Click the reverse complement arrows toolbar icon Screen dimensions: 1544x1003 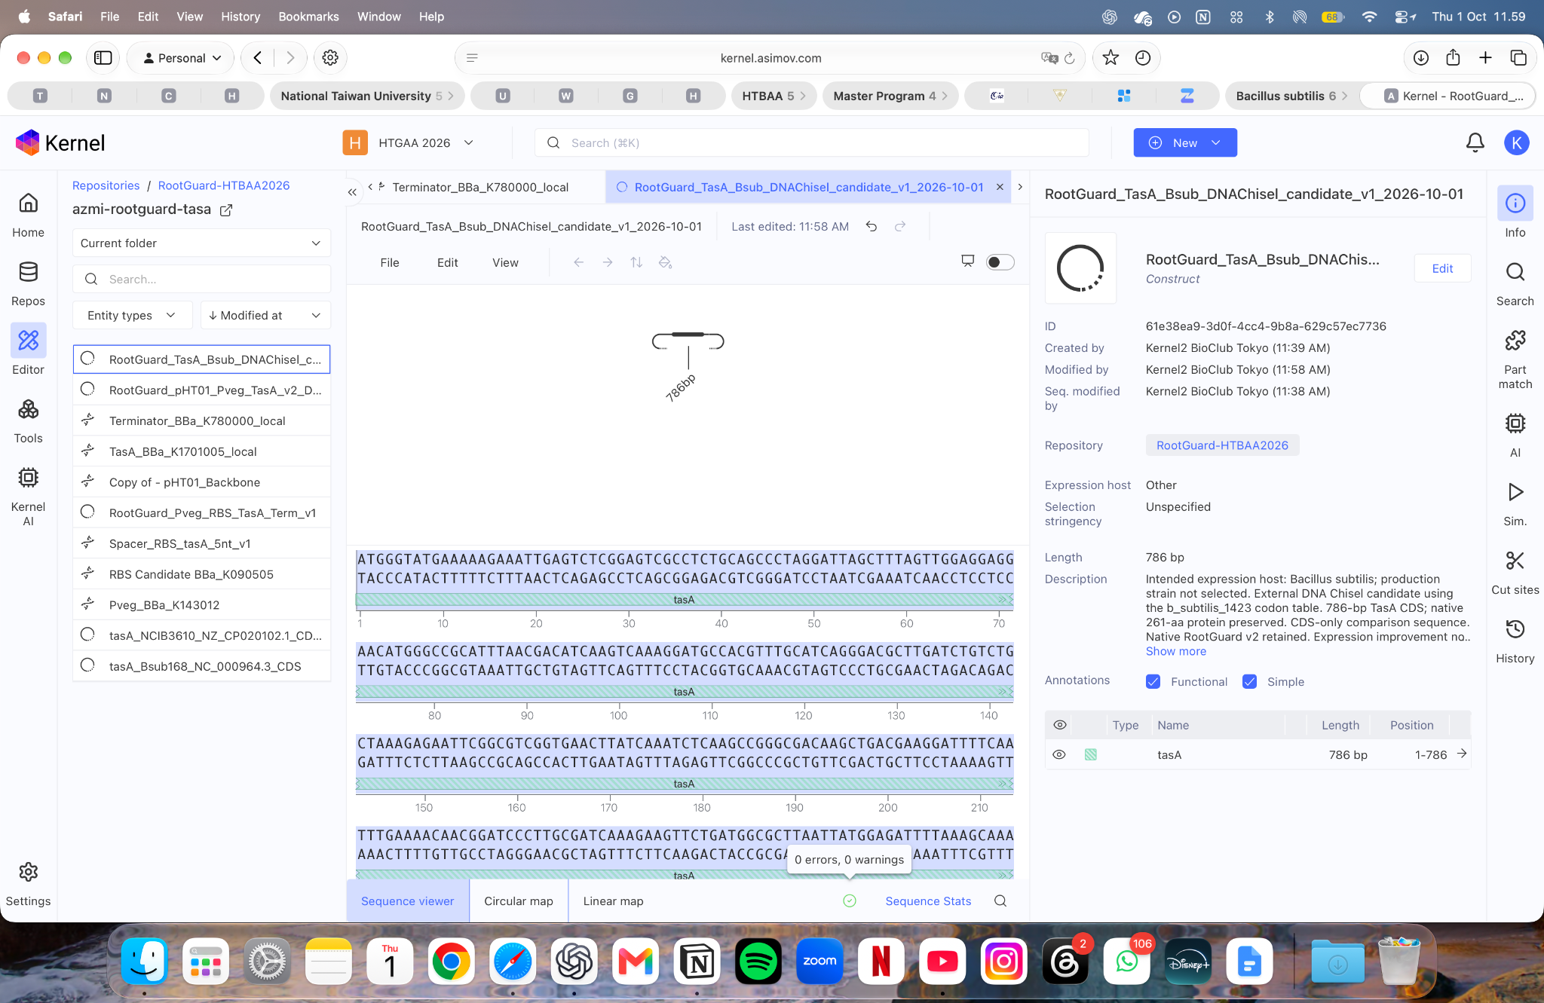pyautogui.click(x=636, y=262)
